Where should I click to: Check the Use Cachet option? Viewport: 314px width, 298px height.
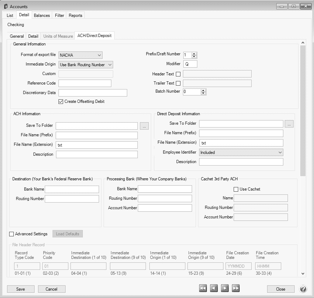coord(236,189)
